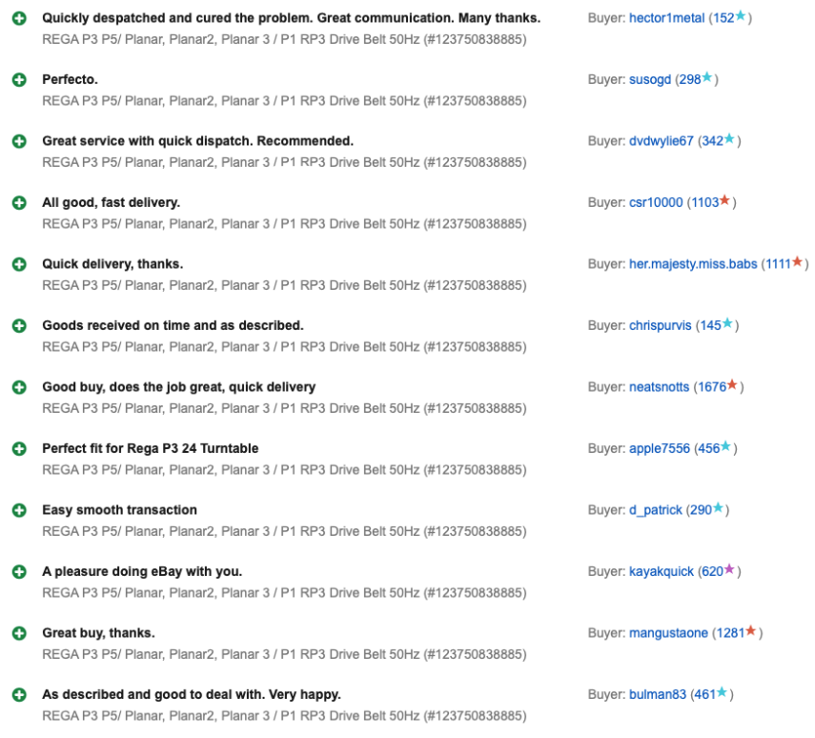This screenshot has width=815, height=738.
Task: Click the purple star next to kayakquick's score
Action: click(729, 570)
